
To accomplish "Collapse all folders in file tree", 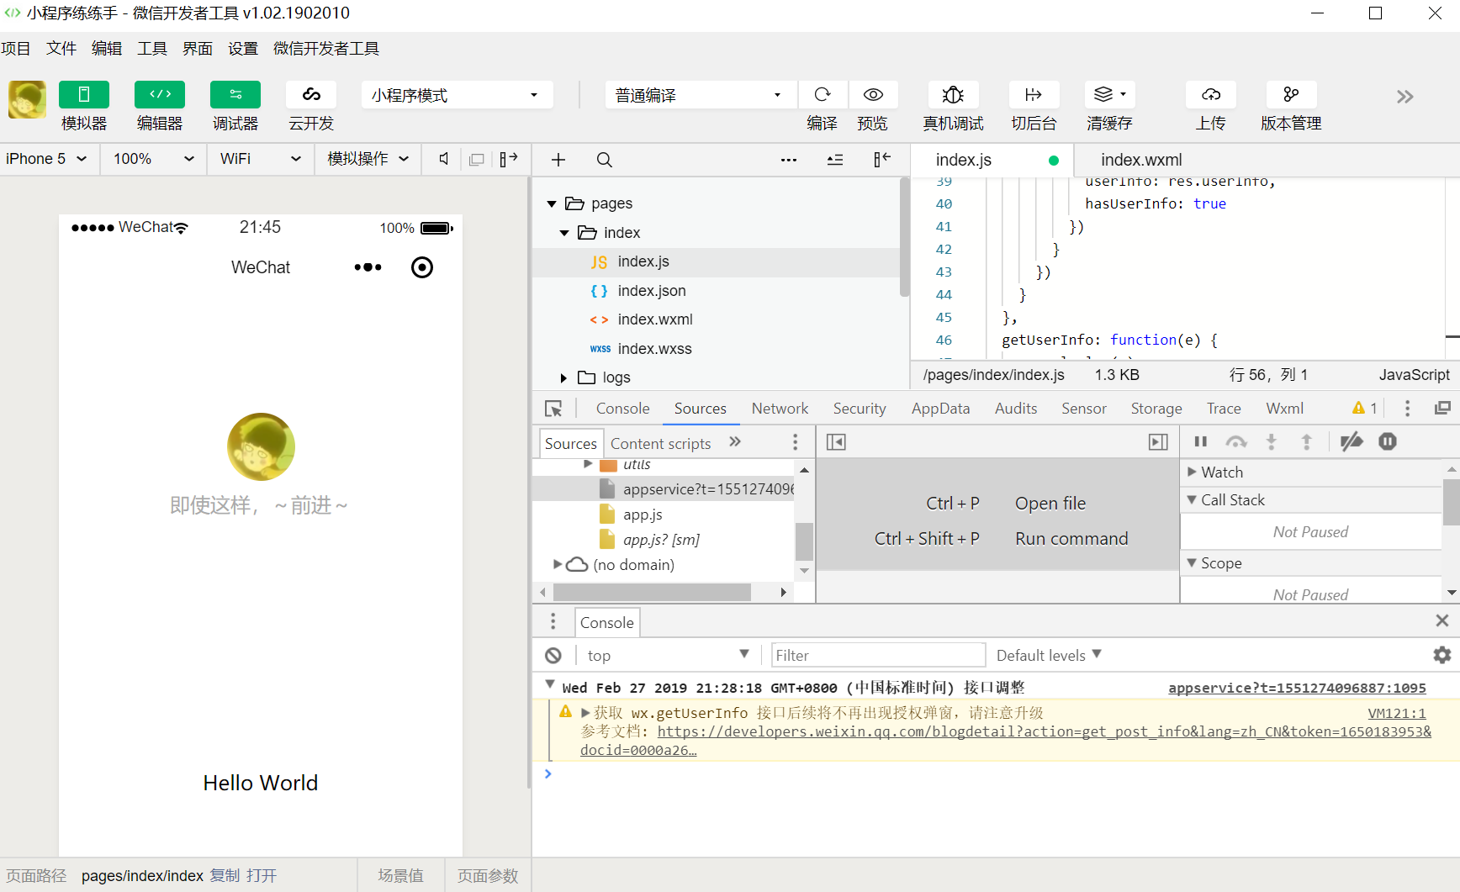I will (x=835, y=160).
